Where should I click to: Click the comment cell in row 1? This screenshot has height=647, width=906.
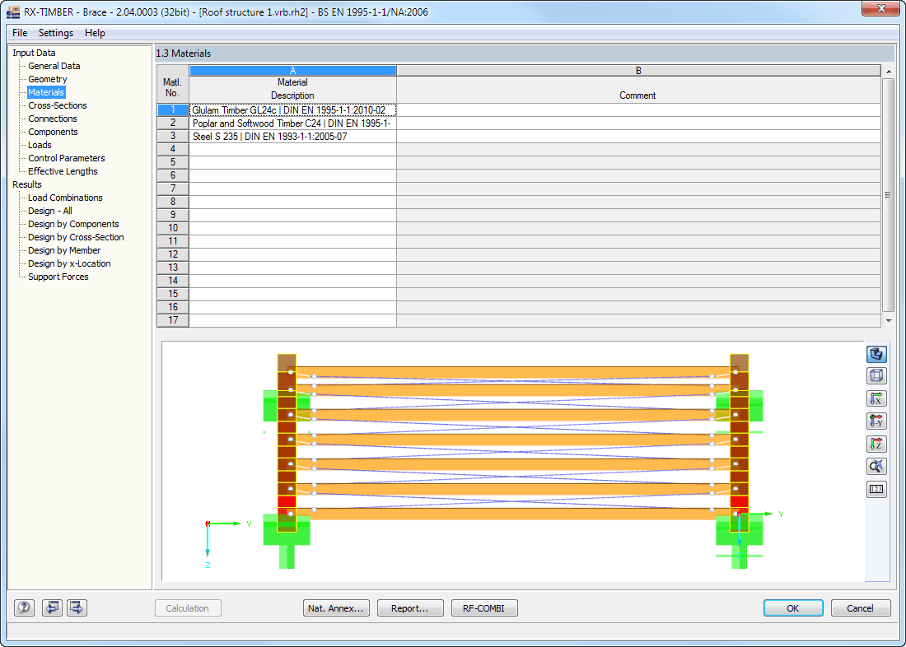point(638,109)
